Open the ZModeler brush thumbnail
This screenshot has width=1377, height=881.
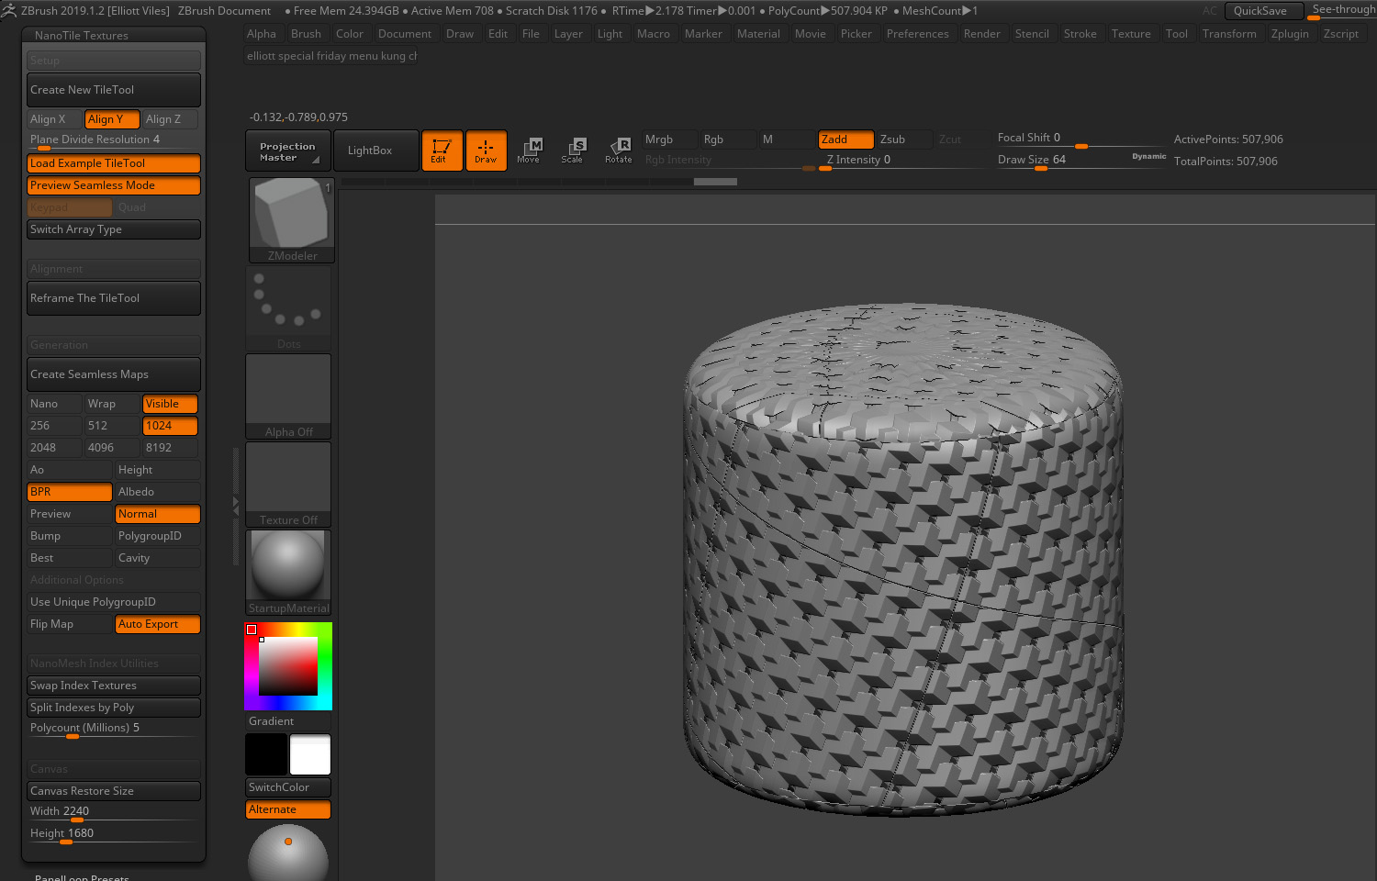pos(290,218)
